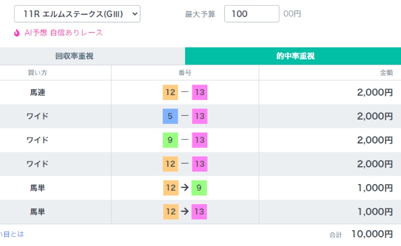Click the 買い目とは link

point(12,234)
